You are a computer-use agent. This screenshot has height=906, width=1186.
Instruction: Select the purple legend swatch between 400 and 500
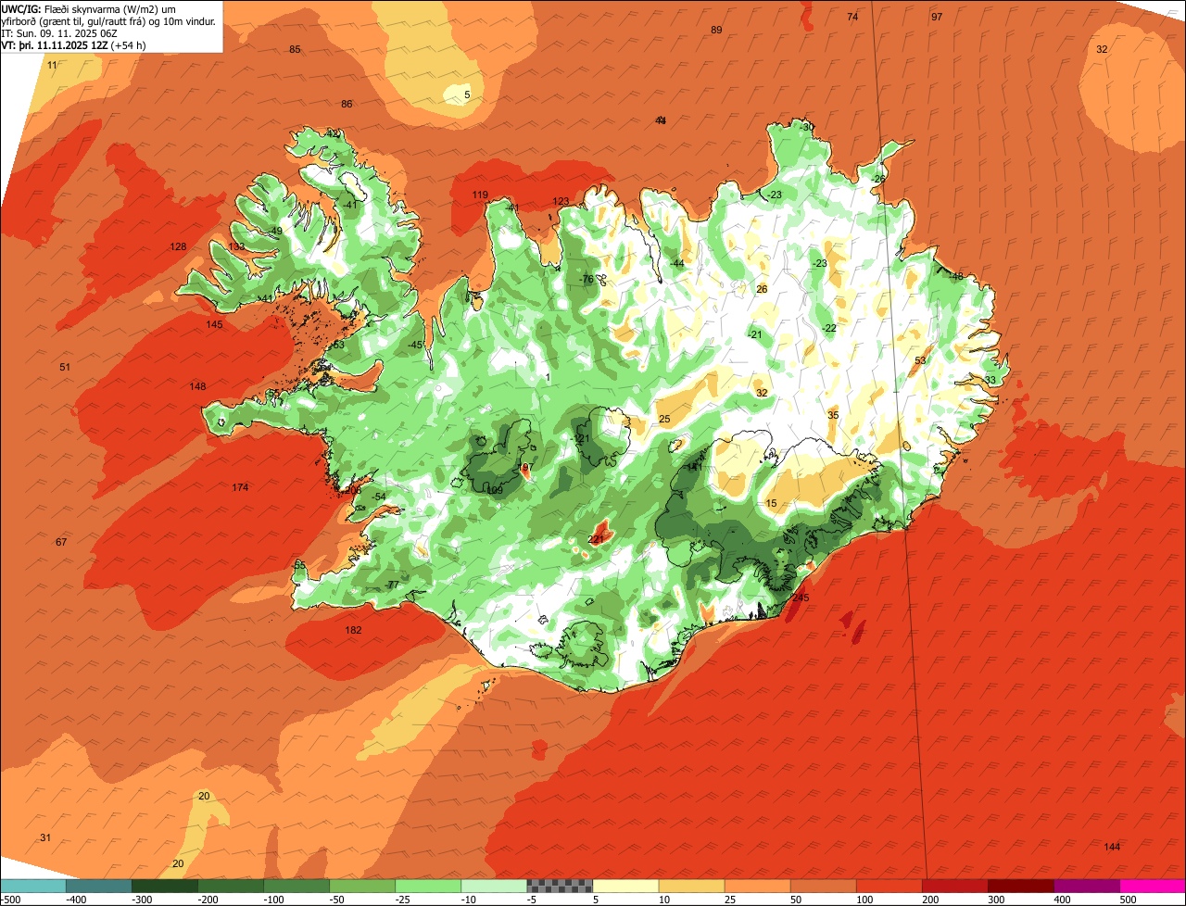tap(1086, 886)
